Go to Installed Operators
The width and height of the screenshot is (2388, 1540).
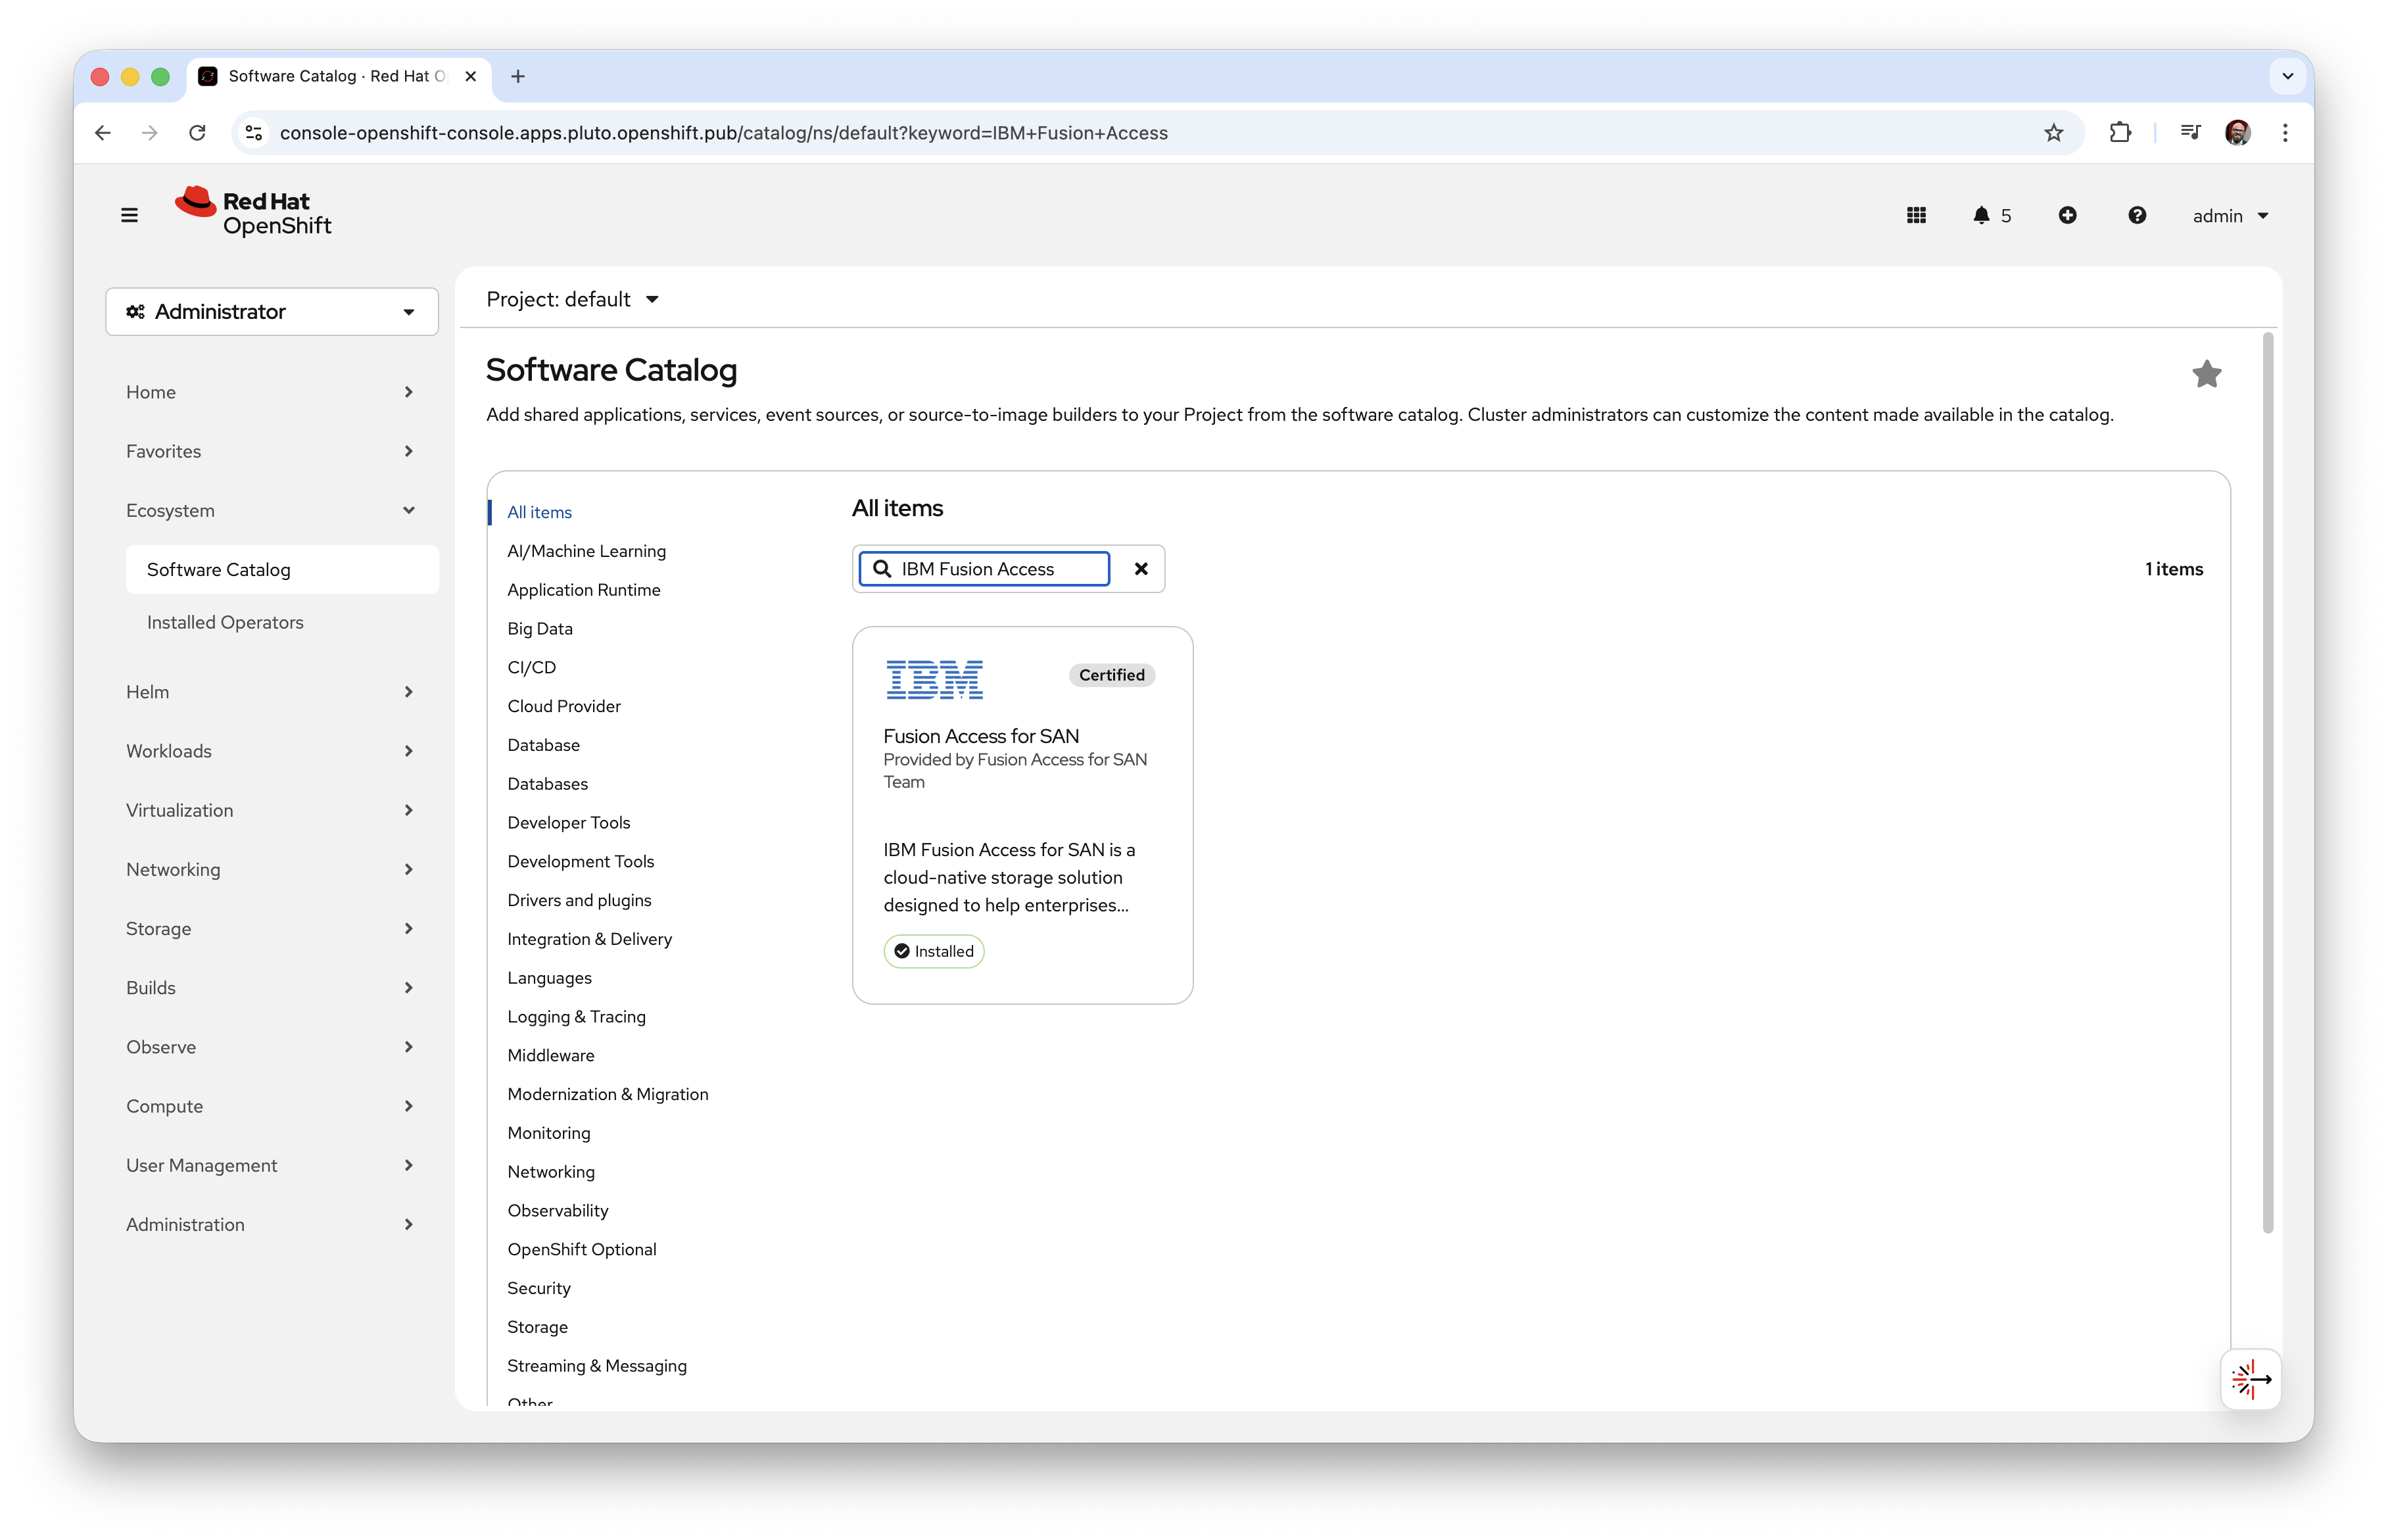(225, 622)
